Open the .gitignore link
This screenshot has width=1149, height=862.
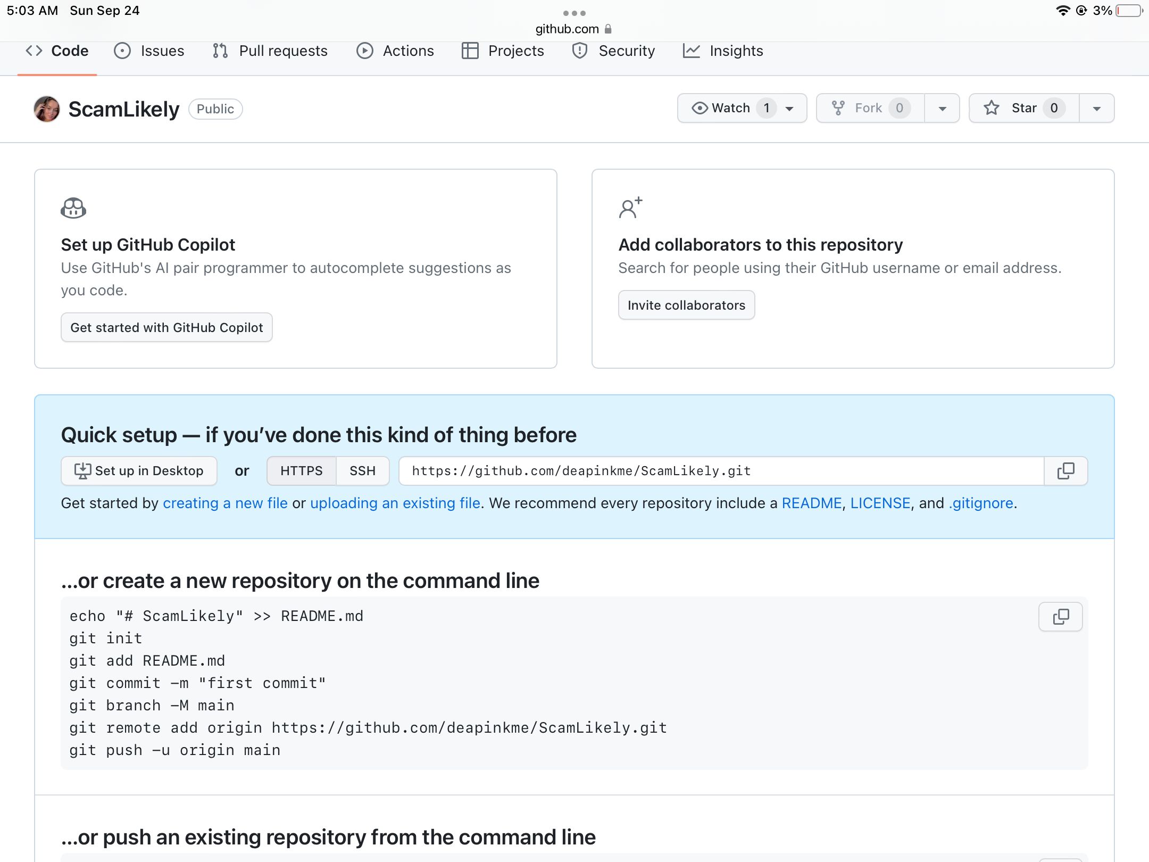coord(981,503)
